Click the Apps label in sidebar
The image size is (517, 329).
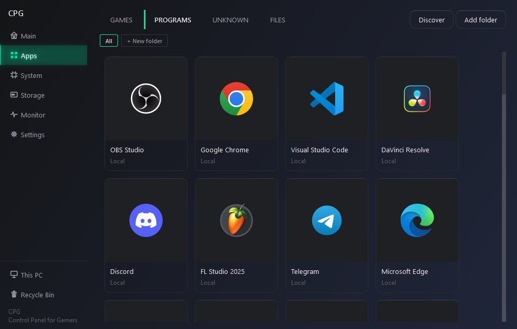tap(29, 56)
